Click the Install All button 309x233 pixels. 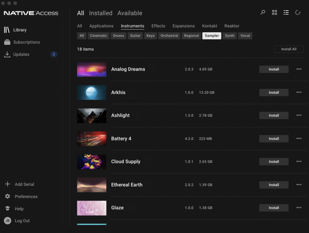pos(289,49)
